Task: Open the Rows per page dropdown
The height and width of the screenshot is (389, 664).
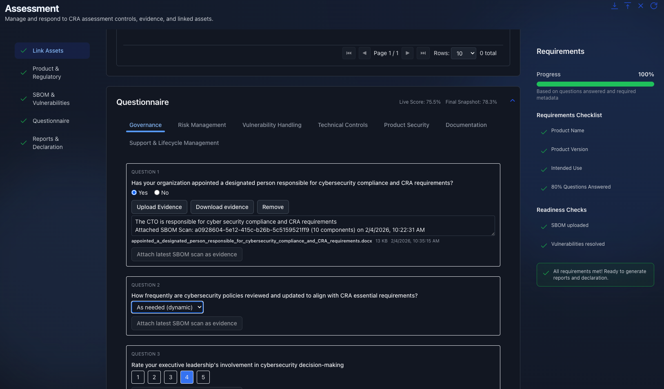Action: coord(464,53)
